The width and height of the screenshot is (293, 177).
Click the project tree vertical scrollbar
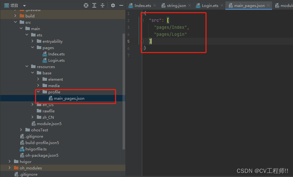[x=123, y=91]
